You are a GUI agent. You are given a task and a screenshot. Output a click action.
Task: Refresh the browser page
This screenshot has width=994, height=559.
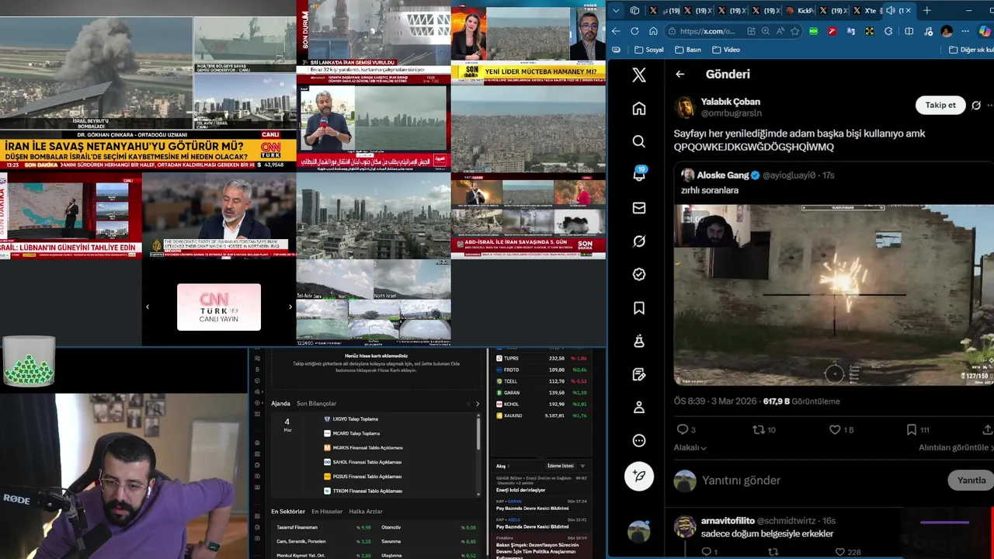coord(634,31)
